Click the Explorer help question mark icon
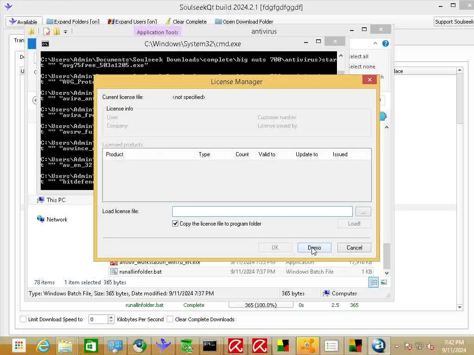 tap(386, 43)
